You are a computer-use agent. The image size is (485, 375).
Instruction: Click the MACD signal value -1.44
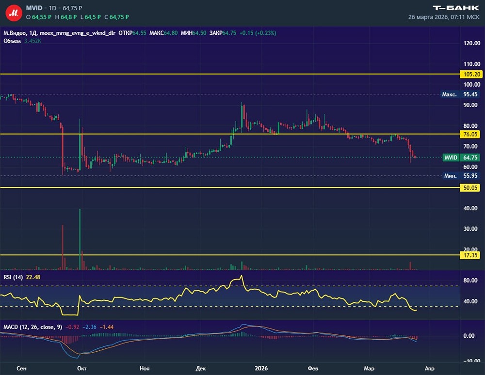pyautogui.click(x=107, y=327)
